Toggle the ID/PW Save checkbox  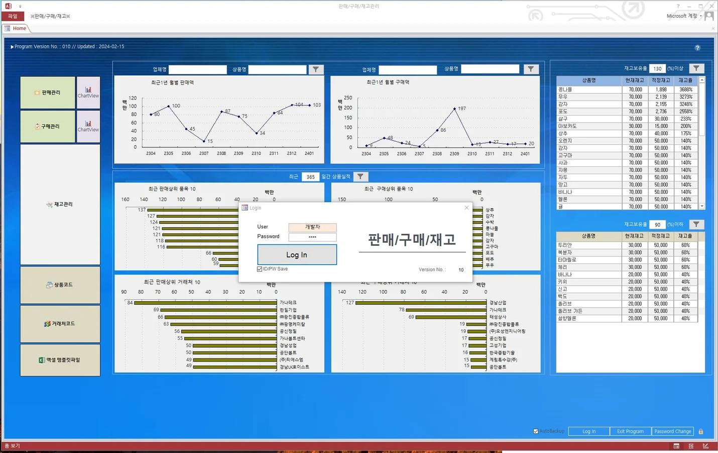click(260, 269)
